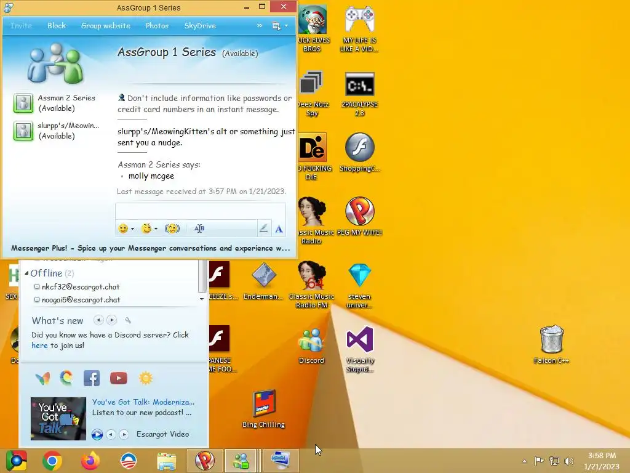Open SkyDrive in chat toolbar

(200, 25)
